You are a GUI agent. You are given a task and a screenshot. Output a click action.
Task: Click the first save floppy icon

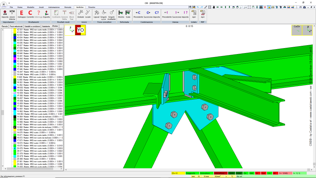[190, 7]
